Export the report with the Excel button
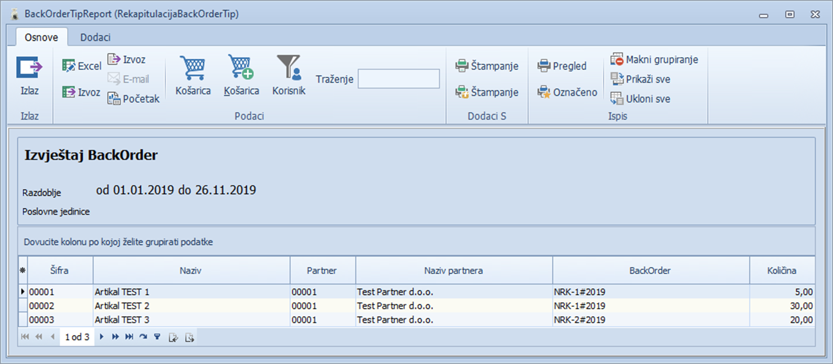This screenshot has height=364, width=833. 81,66
